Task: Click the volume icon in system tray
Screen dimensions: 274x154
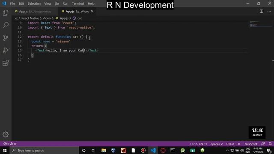Action: tap(242, 150)
